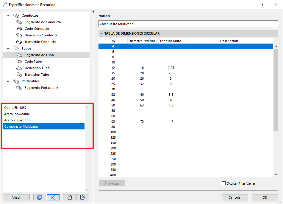The width and height of the screenshot is (283, 204).
Task: Select Codo Conducto in the tree
Action: click(37, 29)
